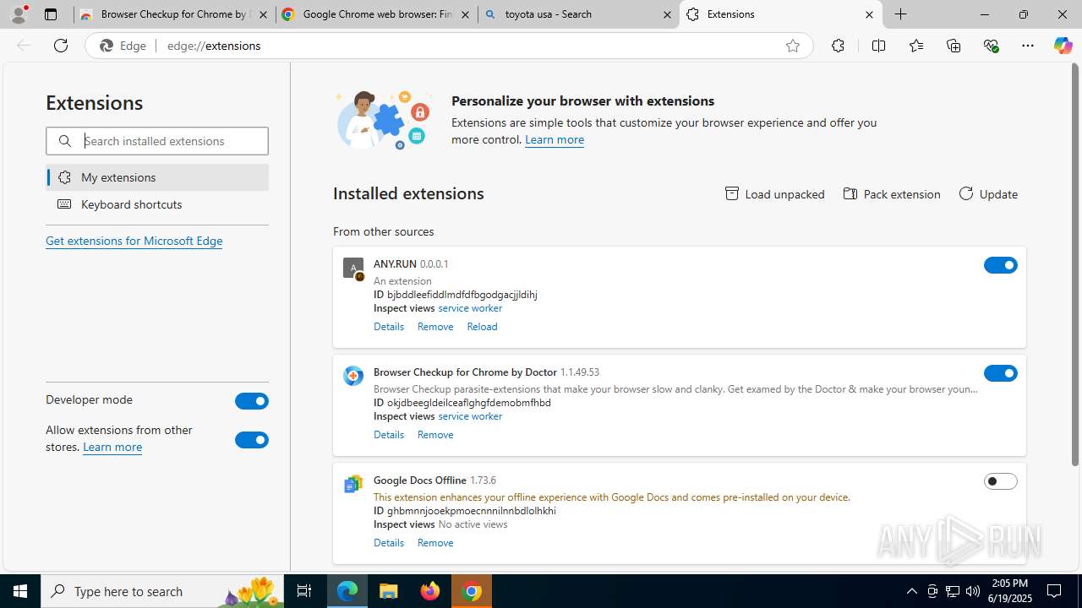
Task: Turn off Developer mode
Action: tap(252, 401)
